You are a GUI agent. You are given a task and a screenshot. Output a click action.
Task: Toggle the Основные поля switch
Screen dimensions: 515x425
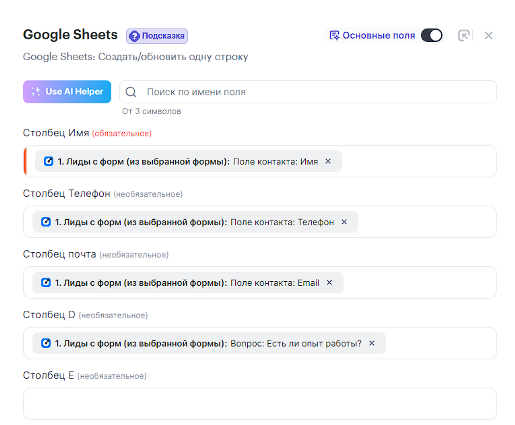pos(431,36)
